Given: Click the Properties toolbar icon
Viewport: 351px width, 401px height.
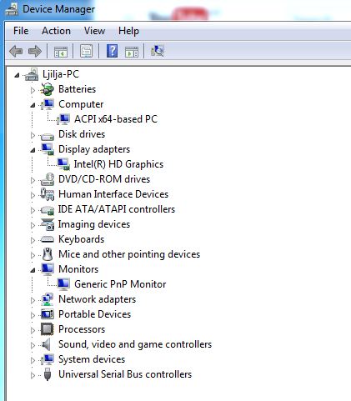Looking at the screenshot, I should click(x=87, y=51).
